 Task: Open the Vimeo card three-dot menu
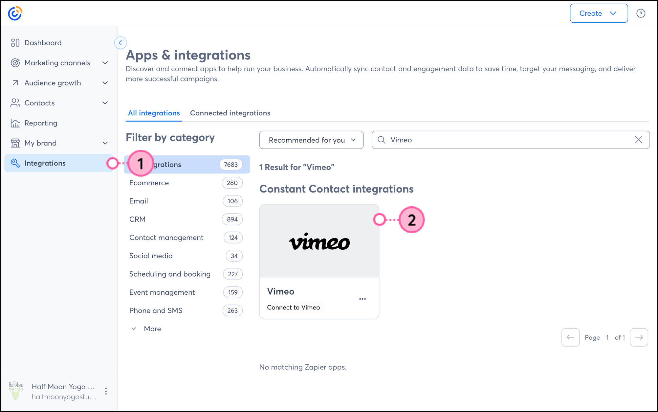(362, 299)
